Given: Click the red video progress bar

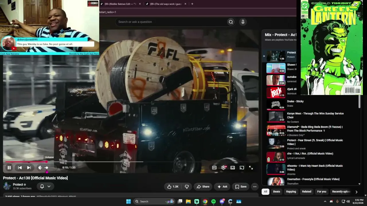Looking at the screenshot, I should (x=26, y=162).
